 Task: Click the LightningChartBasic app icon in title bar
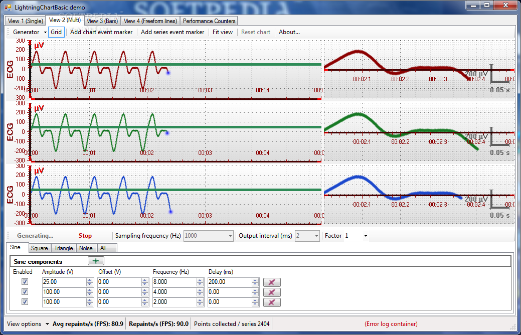tap(8, 8)
